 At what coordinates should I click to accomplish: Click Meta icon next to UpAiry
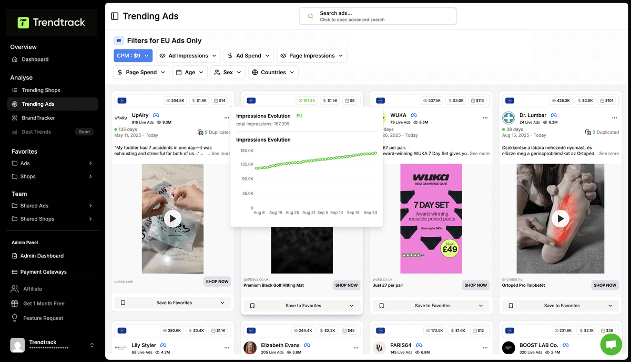click(156, 115)
